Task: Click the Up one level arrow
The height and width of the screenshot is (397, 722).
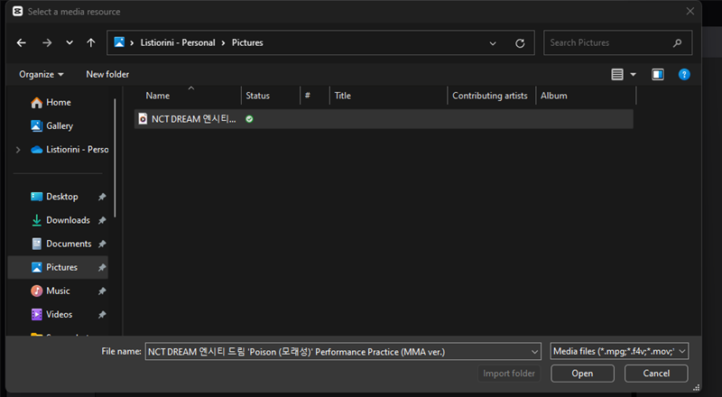Action: [x=90, y=42]
